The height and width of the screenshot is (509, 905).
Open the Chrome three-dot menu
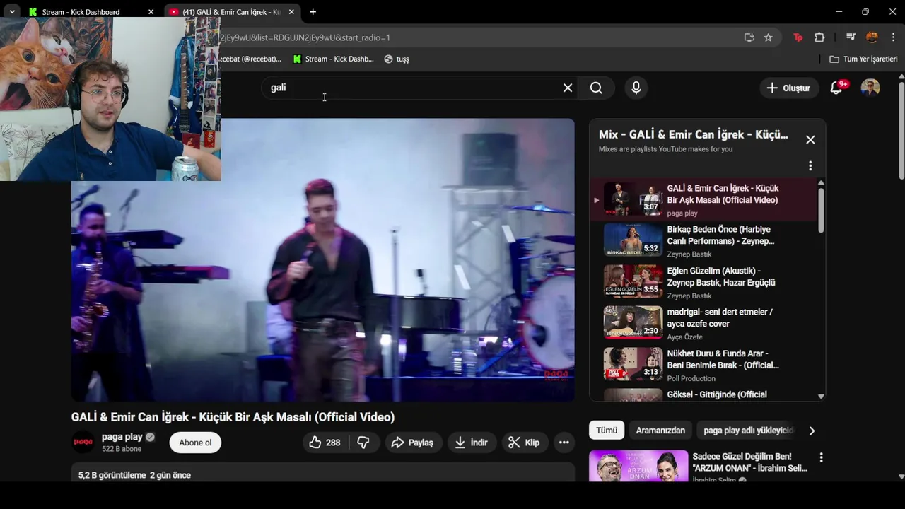pos(893,37)
